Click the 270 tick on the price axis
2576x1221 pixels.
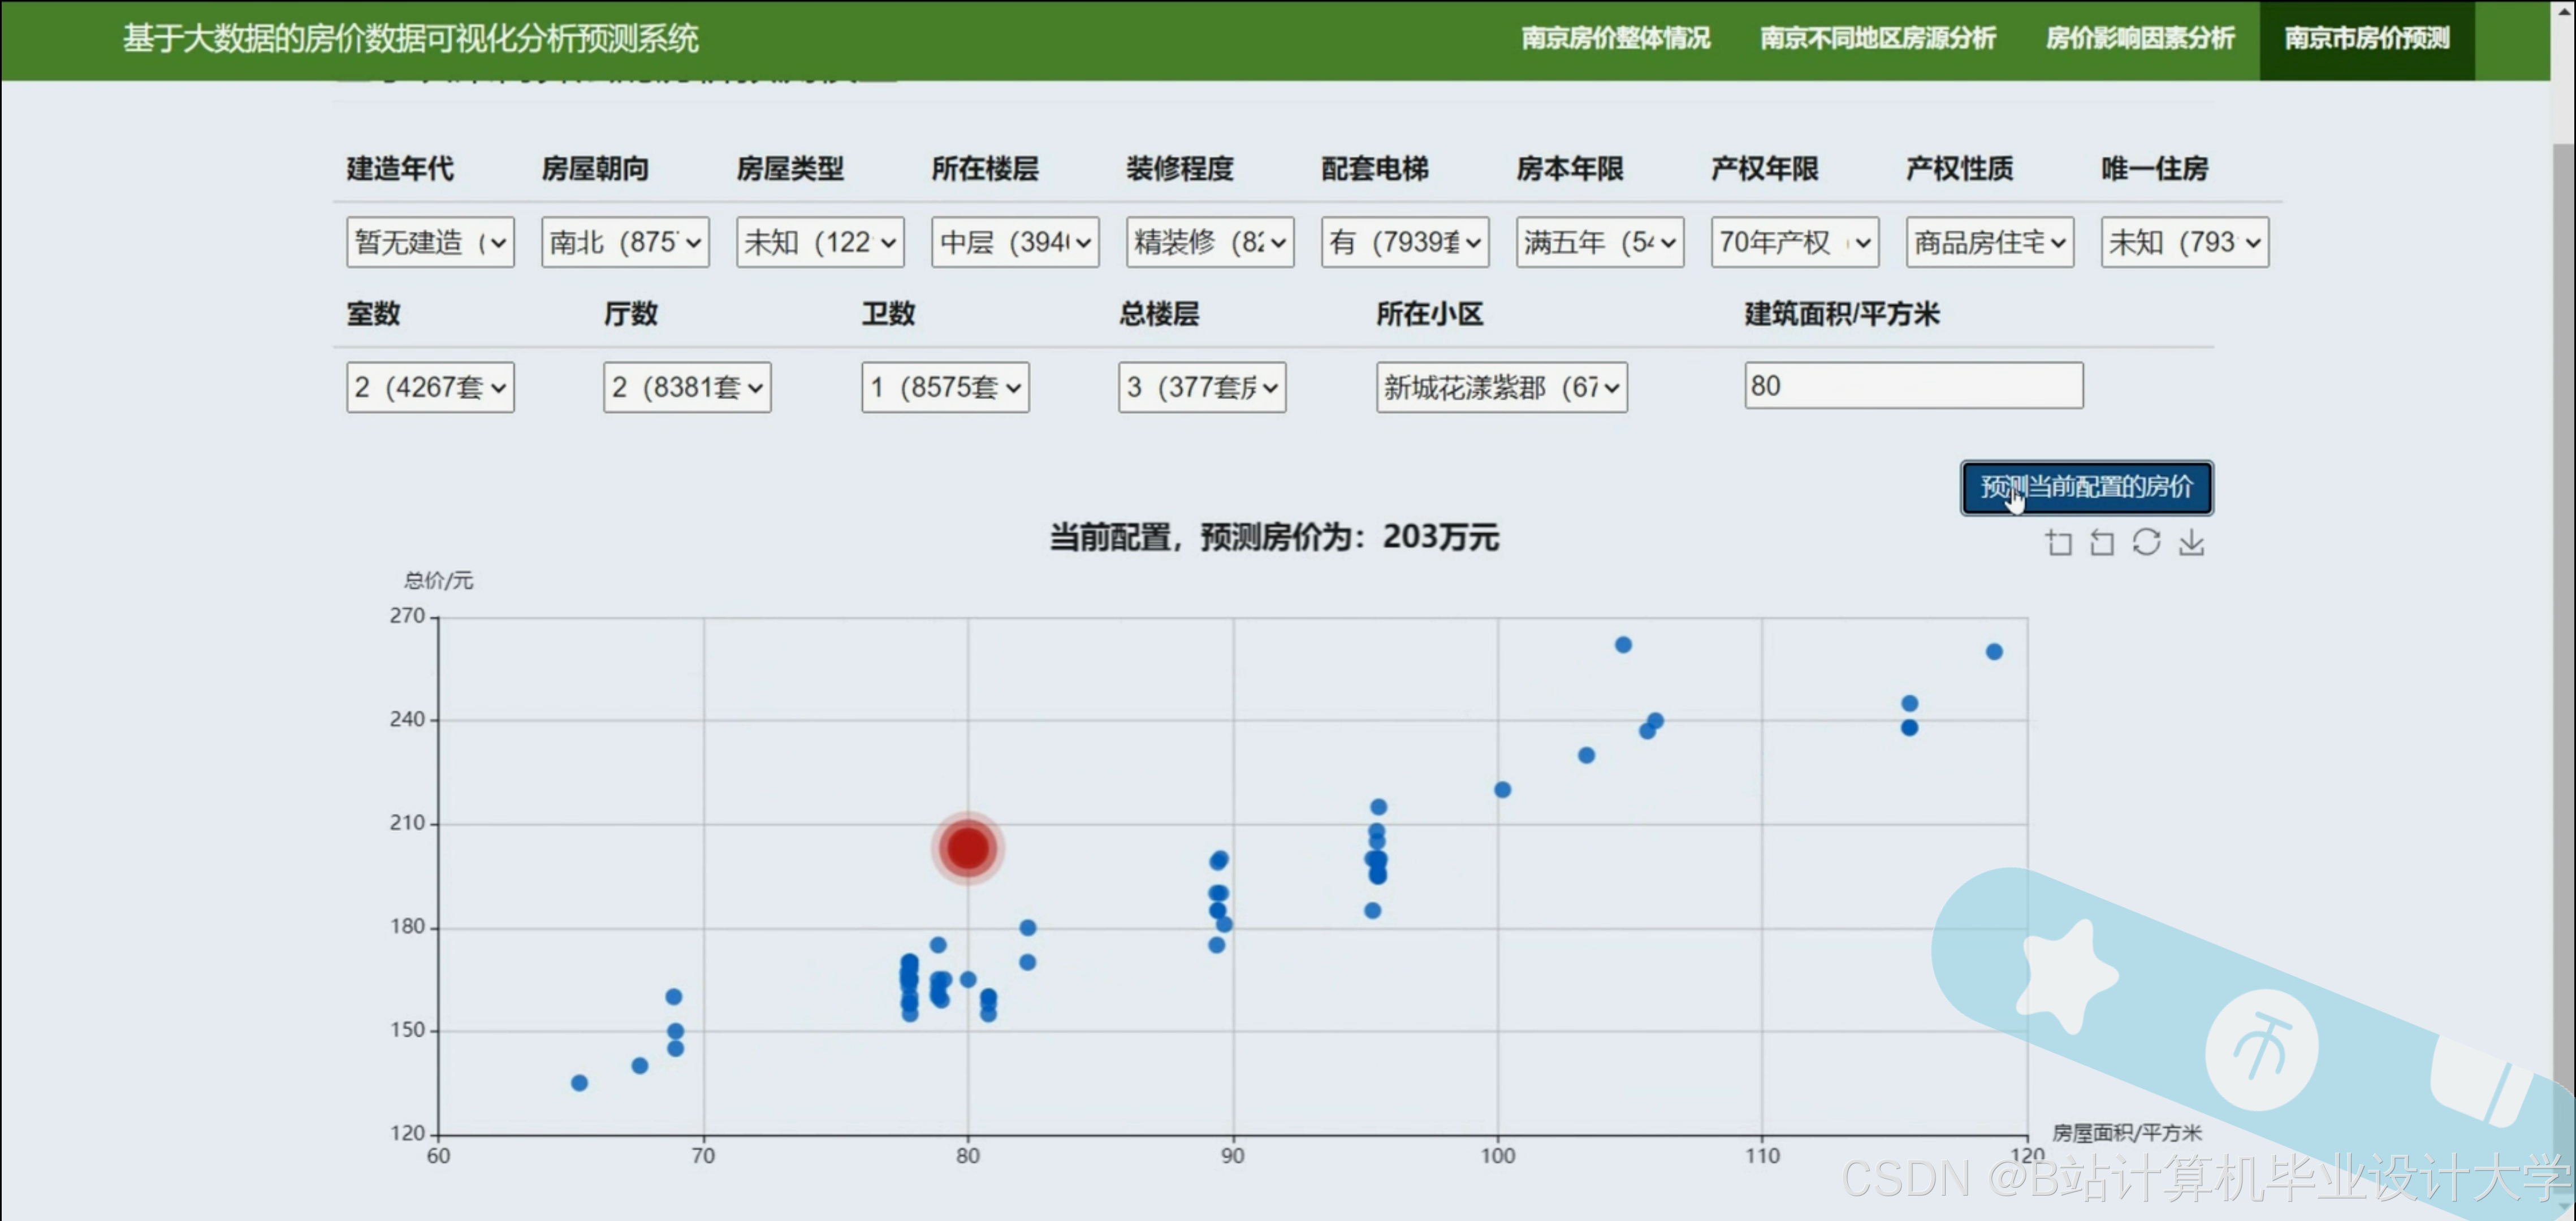click(407, 616)
